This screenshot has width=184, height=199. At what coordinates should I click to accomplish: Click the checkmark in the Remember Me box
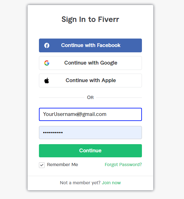[x=42, y=165]
